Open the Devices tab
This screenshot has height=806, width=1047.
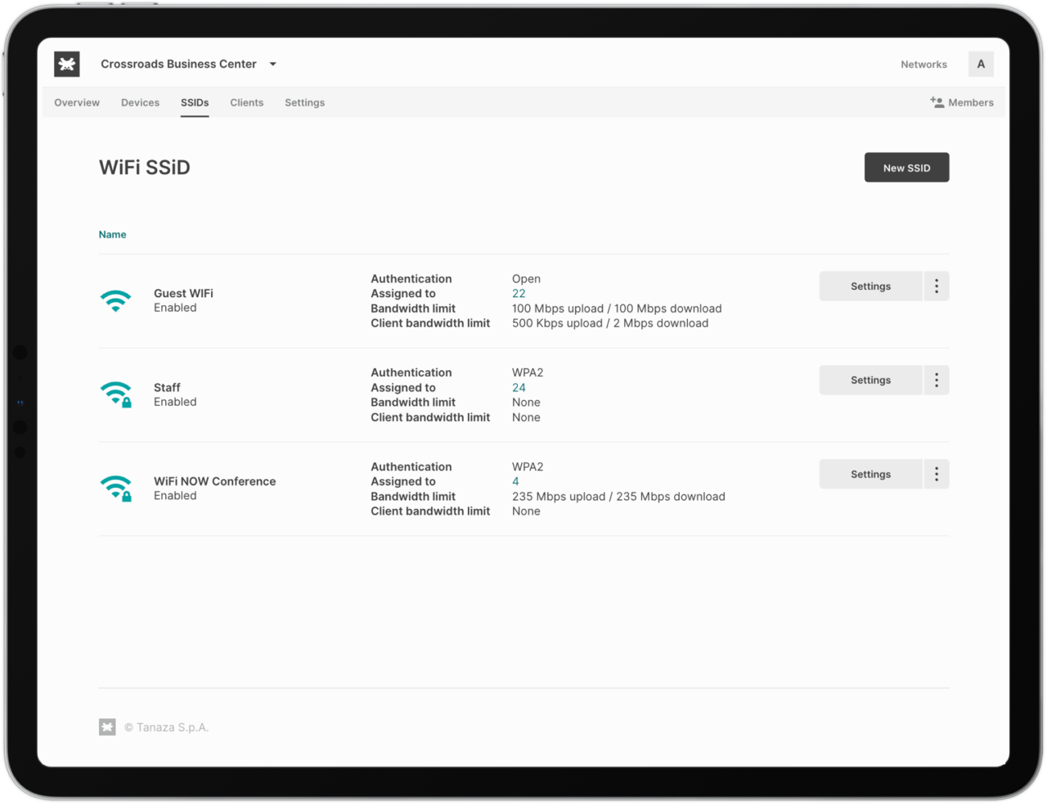140,102
